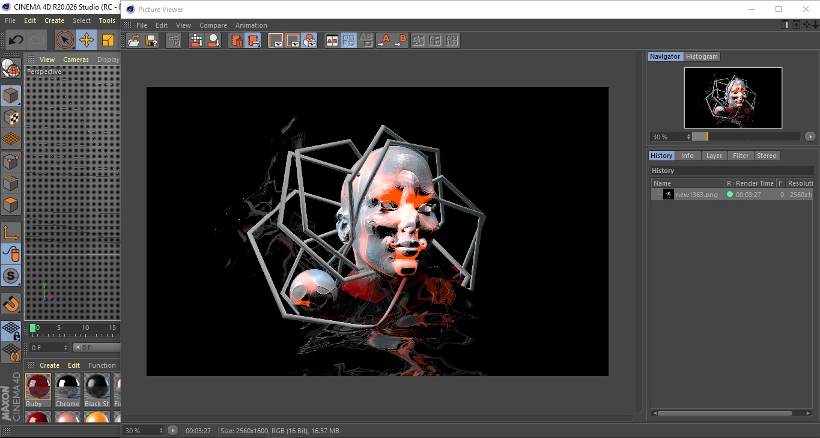This screenshot has width=820, height=438.
Task: Select new1363.png in History list
Action: [x=696, y=195]
